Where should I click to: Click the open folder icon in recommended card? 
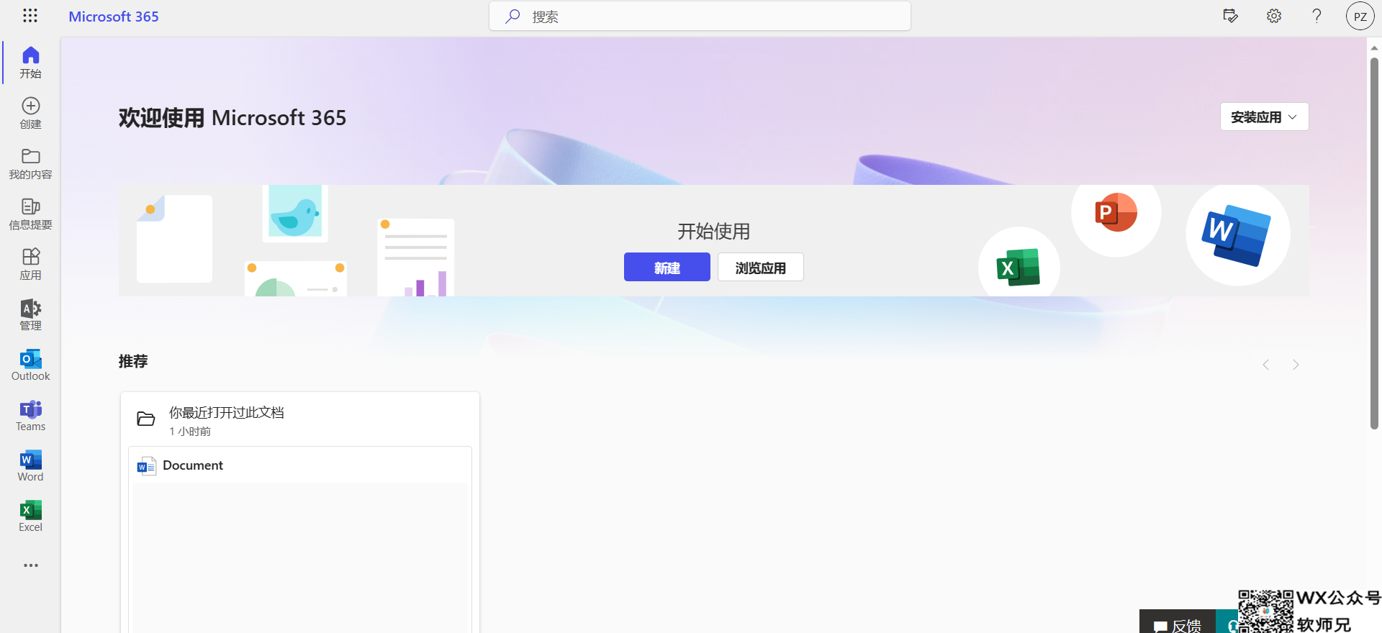coord(146,419)
